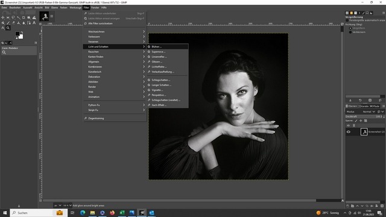386x217 pixels.
Task: Click the black foreground color swatch
Action: point(17,34)
